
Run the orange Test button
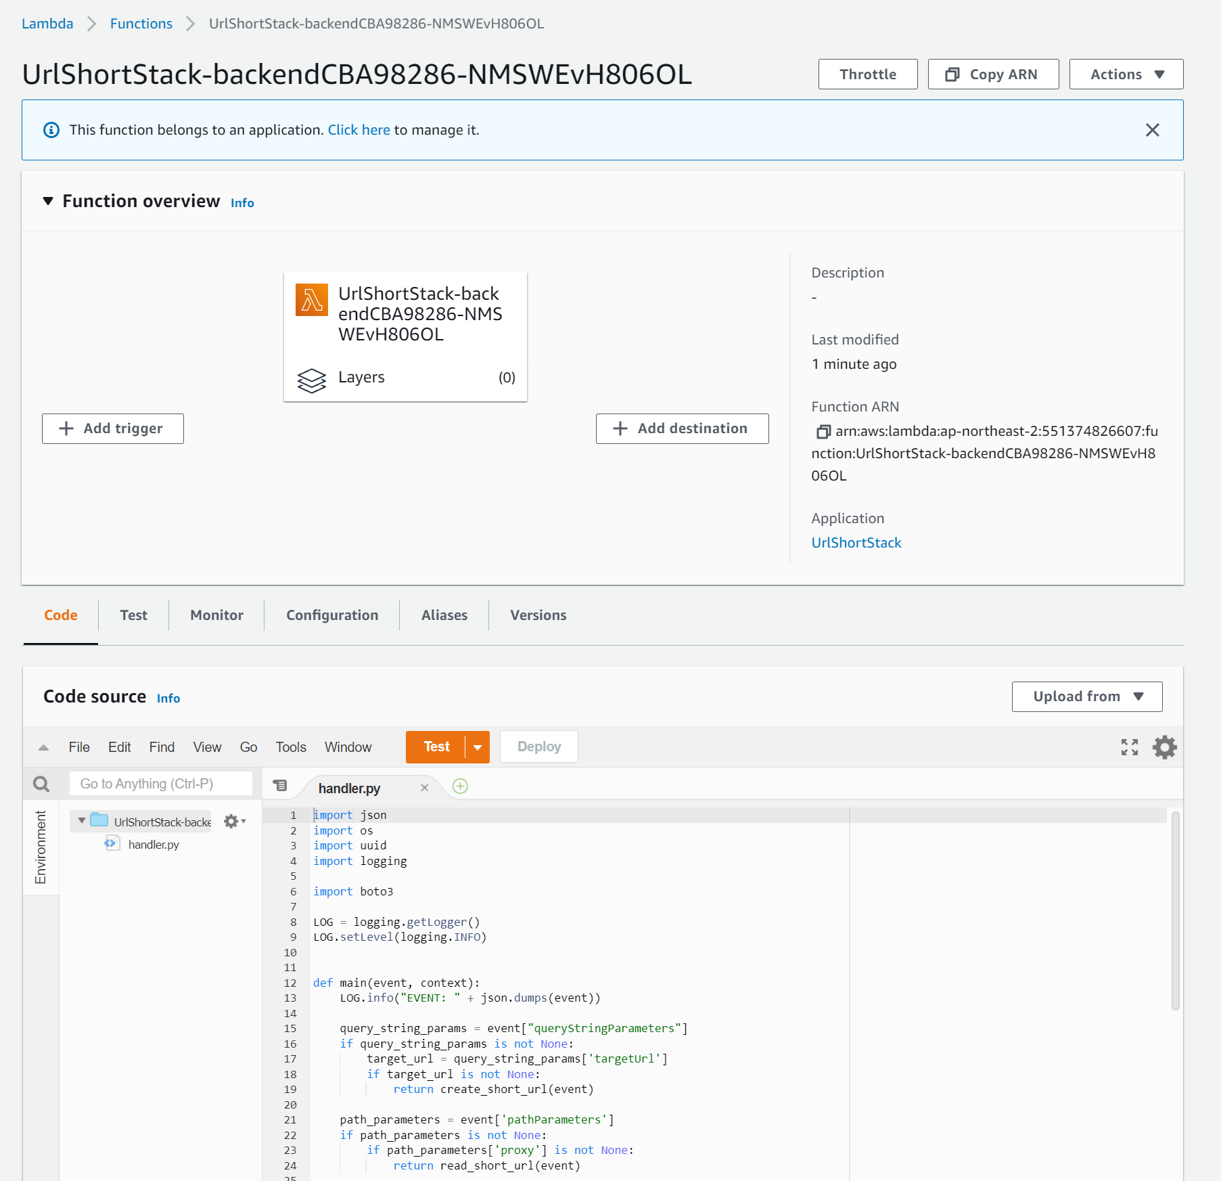click(x=436, y=747)
